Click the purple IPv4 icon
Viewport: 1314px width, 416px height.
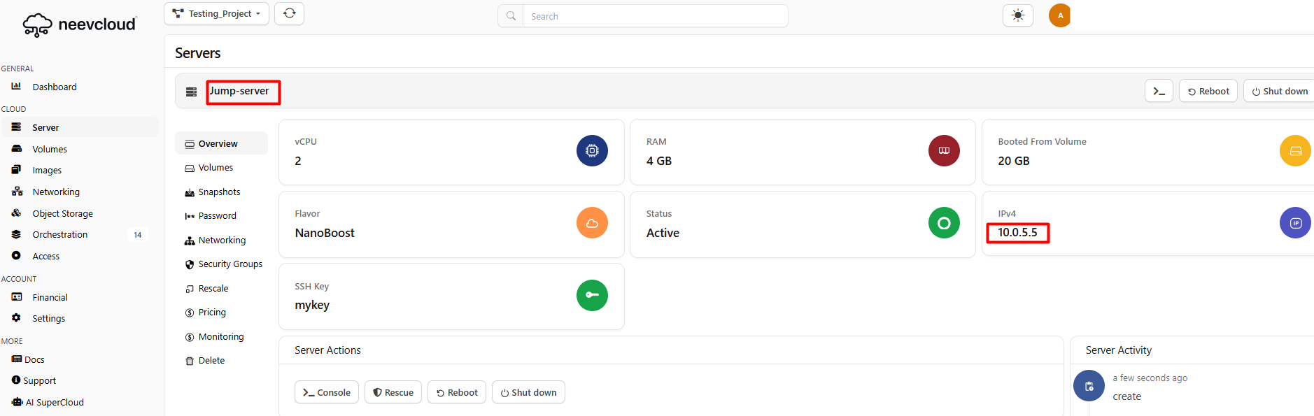(1294, 223)
